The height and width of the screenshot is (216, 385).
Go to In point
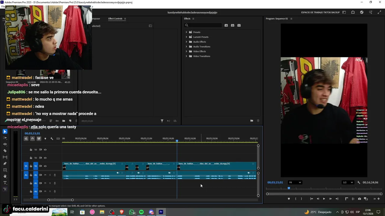coord(311,199)
